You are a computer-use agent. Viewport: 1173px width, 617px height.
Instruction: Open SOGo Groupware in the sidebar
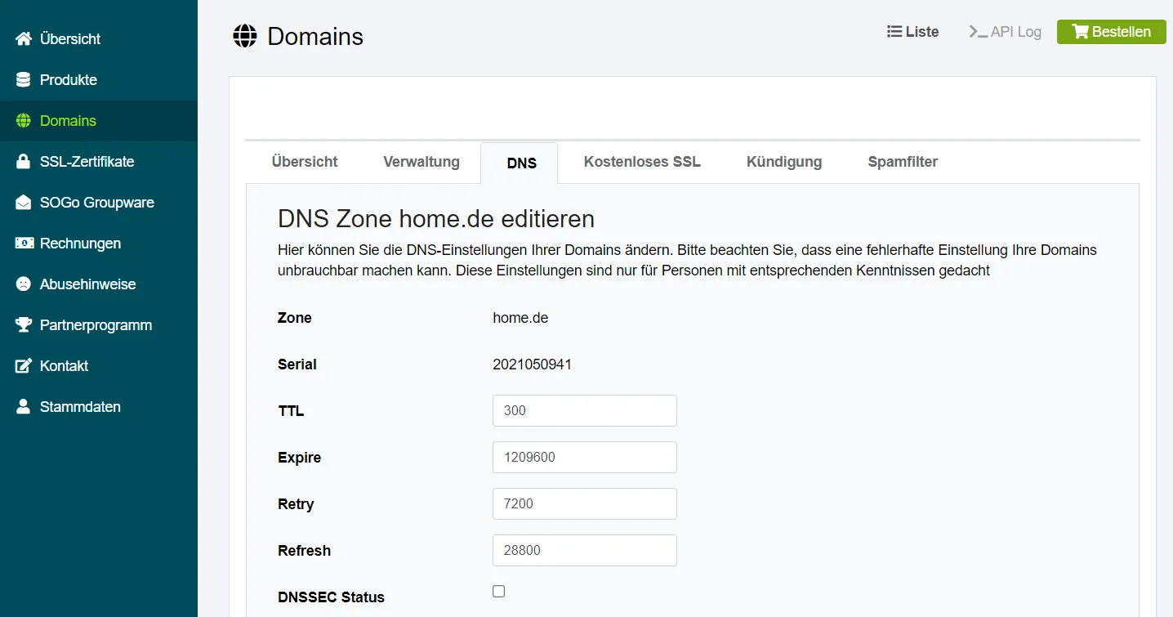click(x=99, y=202)
